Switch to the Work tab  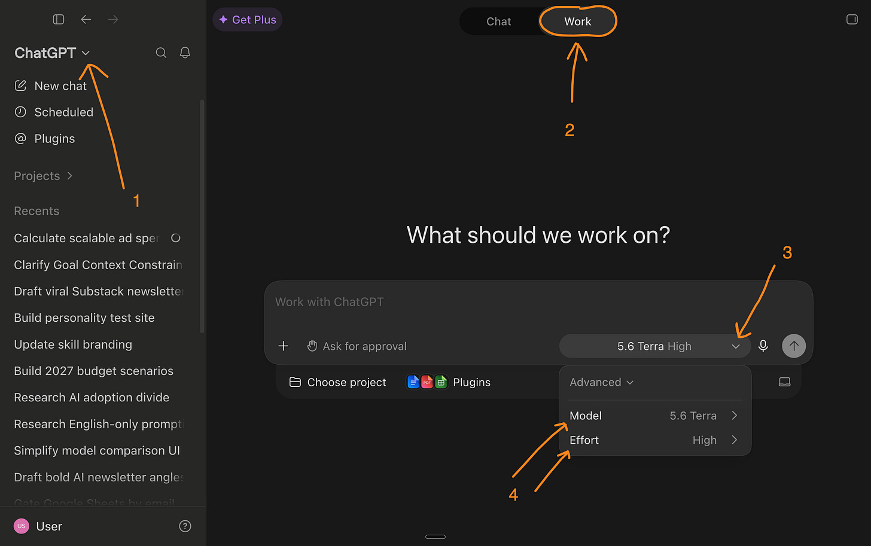point(578,22)
